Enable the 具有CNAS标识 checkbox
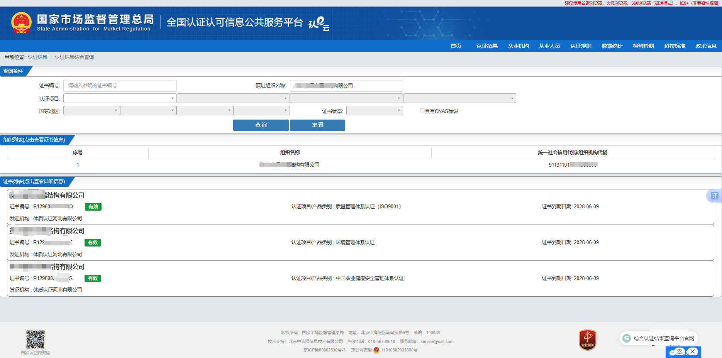The image size is (722, 358). point(422,111)
